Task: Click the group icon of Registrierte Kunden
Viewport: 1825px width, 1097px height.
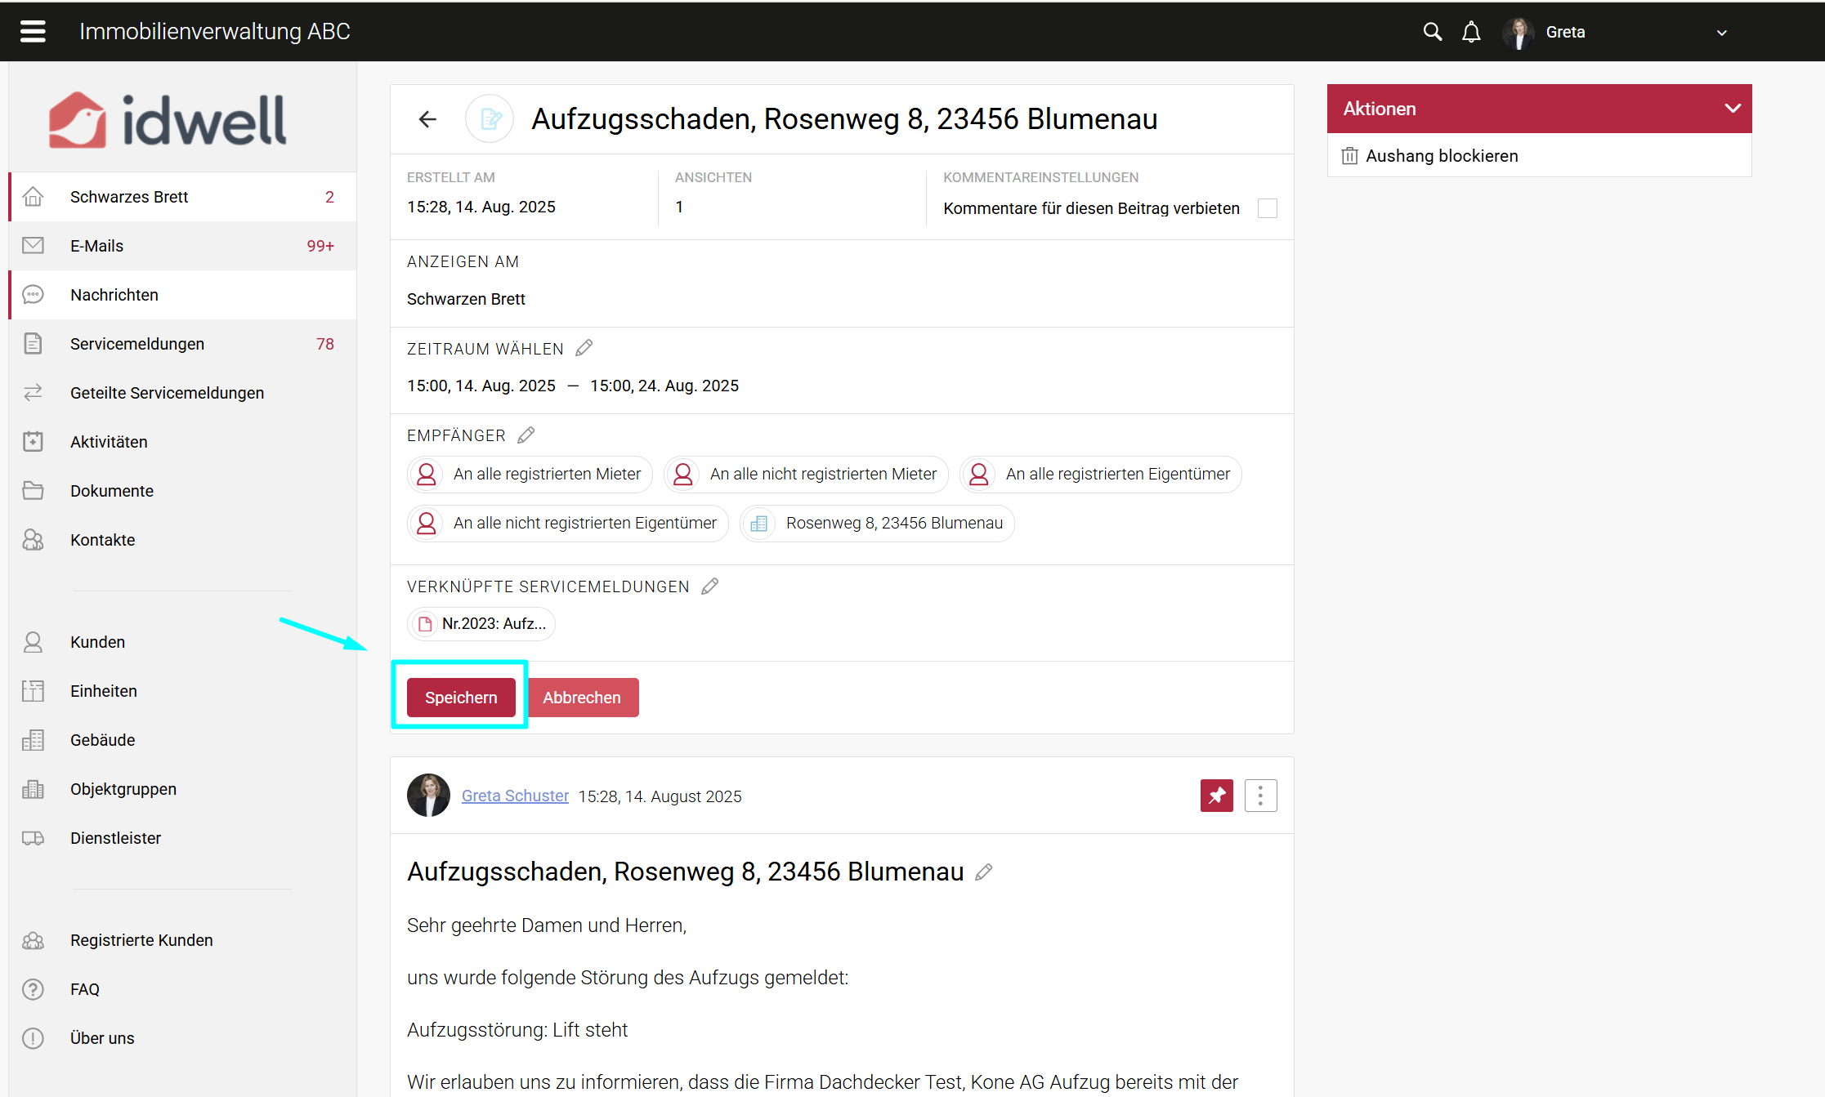Action: (x=33, y=940)
